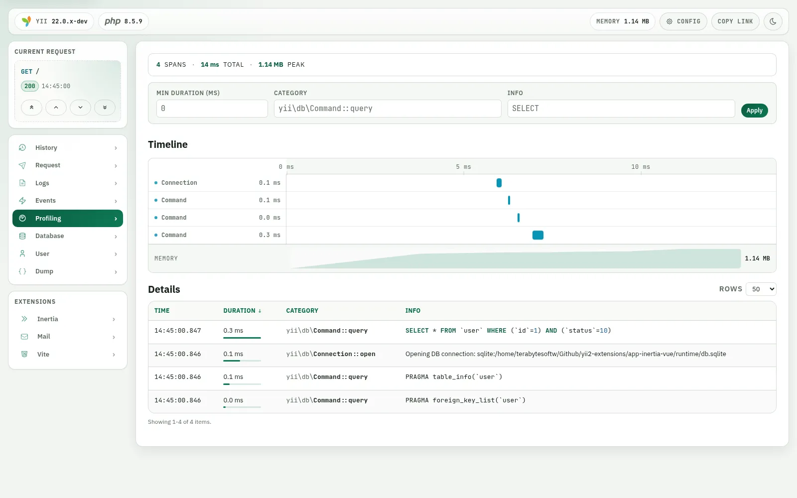Jump to first request double-up arrow
The height and width of the screenshot is (498, 797).
[x=31, y=108]
